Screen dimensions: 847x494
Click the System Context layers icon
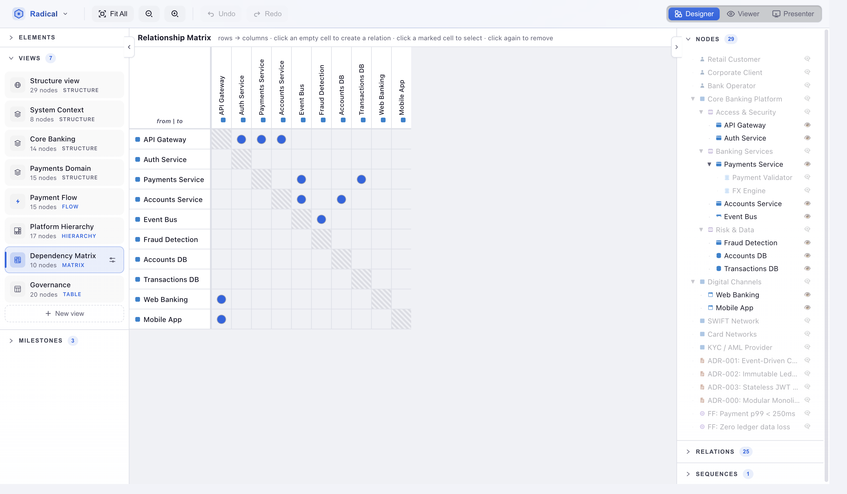(x=17, y=114)
